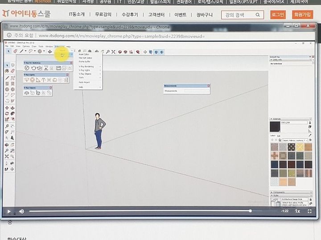Click the site info icon beside 주의 요함
The height and width of the screenshot is (240, 321).
pyautogui.click(x=9, y=35)
